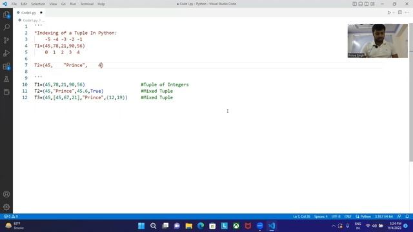This screenshot has height=232, width=413.
Task: Change indentation via Spaces: 4
Action: (x=321, y=217)
